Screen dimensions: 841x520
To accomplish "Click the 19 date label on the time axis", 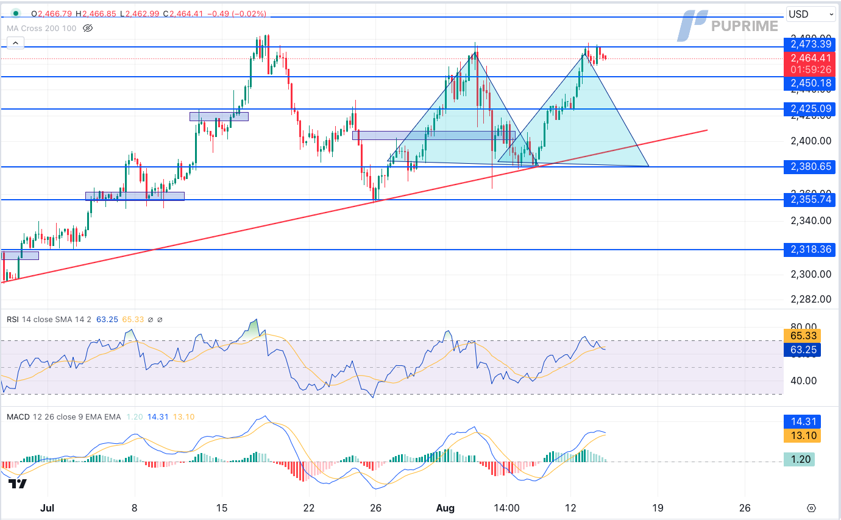I will click(x=658, y=507).
